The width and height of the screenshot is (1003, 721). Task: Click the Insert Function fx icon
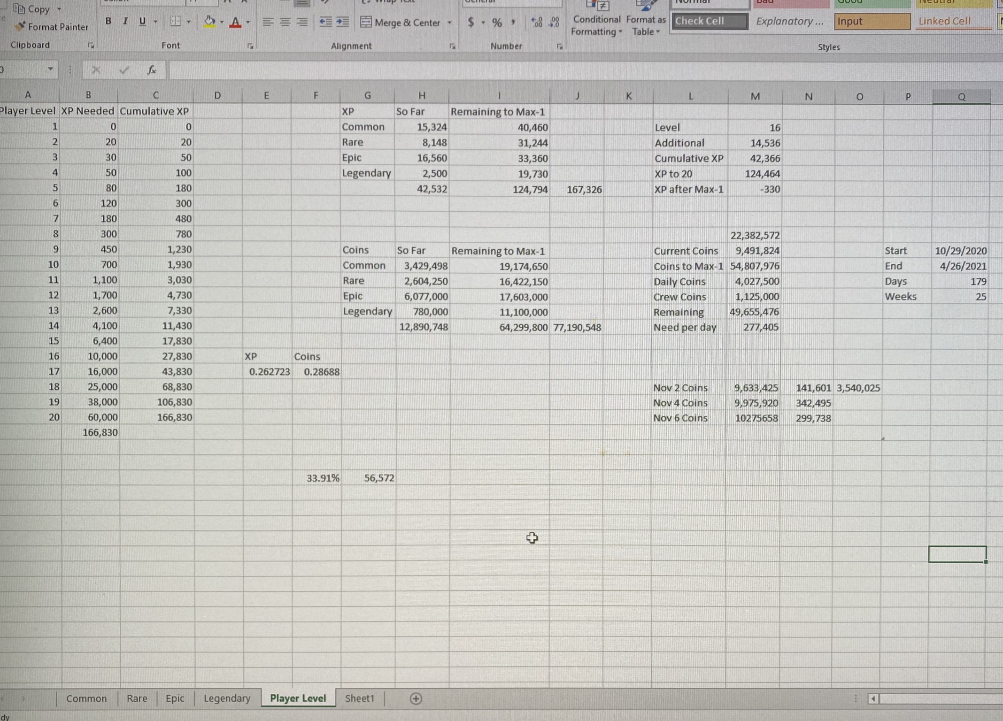[151, 70]
